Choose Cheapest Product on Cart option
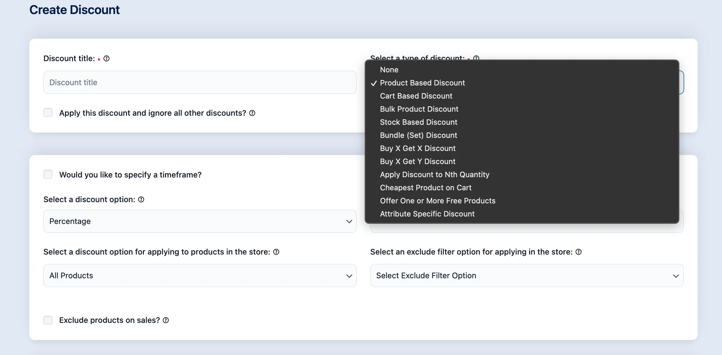Viewport: 722px width, 355px height. tap(426, 188)
